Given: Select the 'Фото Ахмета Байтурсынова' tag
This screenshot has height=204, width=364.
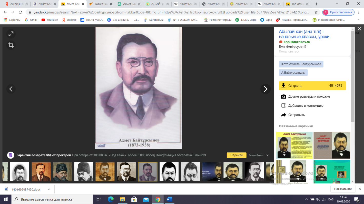Looking at the screenshot, I should [301, 64].
